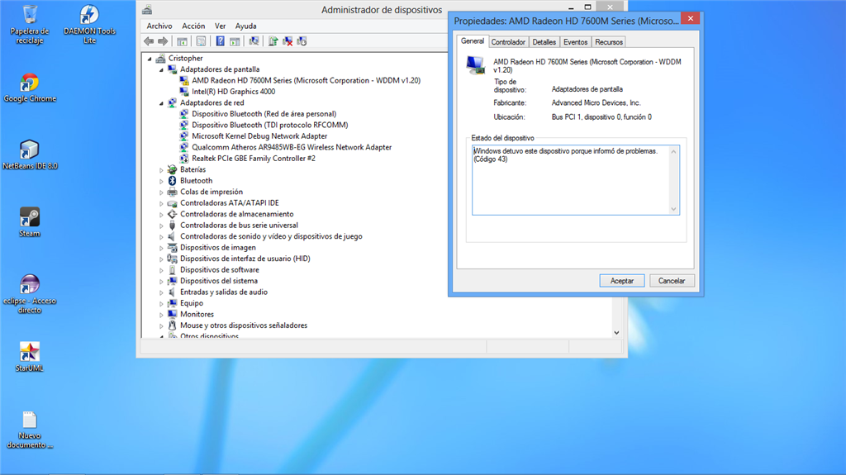The height and width of the screenshot is (475, 846).
Task: Select Microsoft Kernel Debug Network Adapter
Action: [259, 136]
